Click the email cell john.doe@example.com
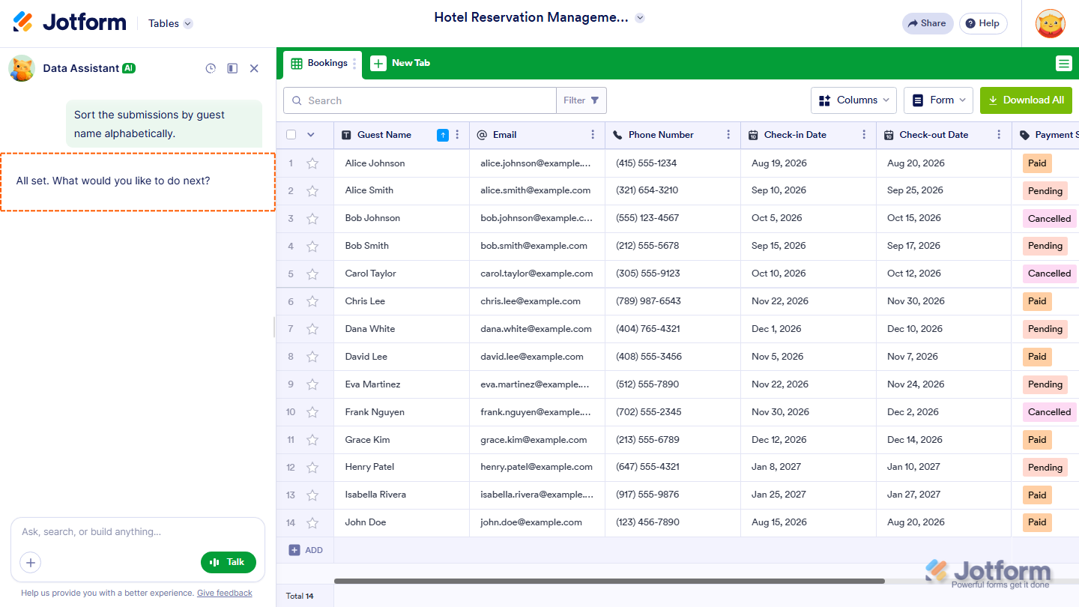Image resolution: width=1079 pixels, height=607 pixels. pos(537,522)
